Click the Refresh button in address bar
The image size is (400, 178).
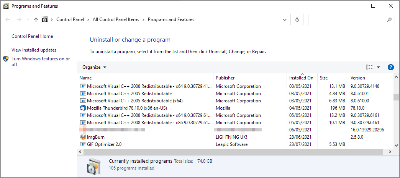(297, 19)
